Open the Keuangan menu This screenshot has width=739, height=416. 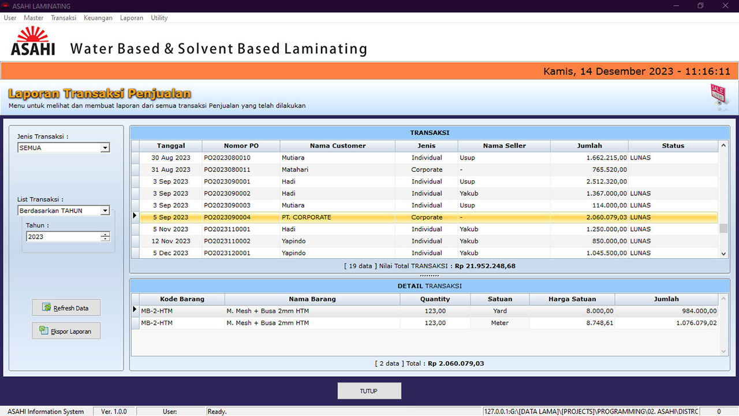click(98, 18)
